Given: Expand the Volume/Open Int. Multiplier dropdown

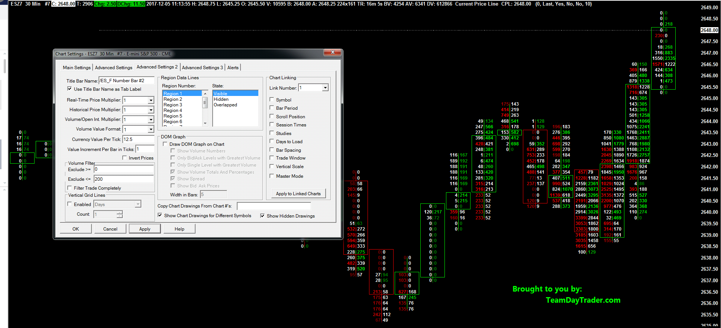Looking at the screenshot, I should (x=151, y=119).
